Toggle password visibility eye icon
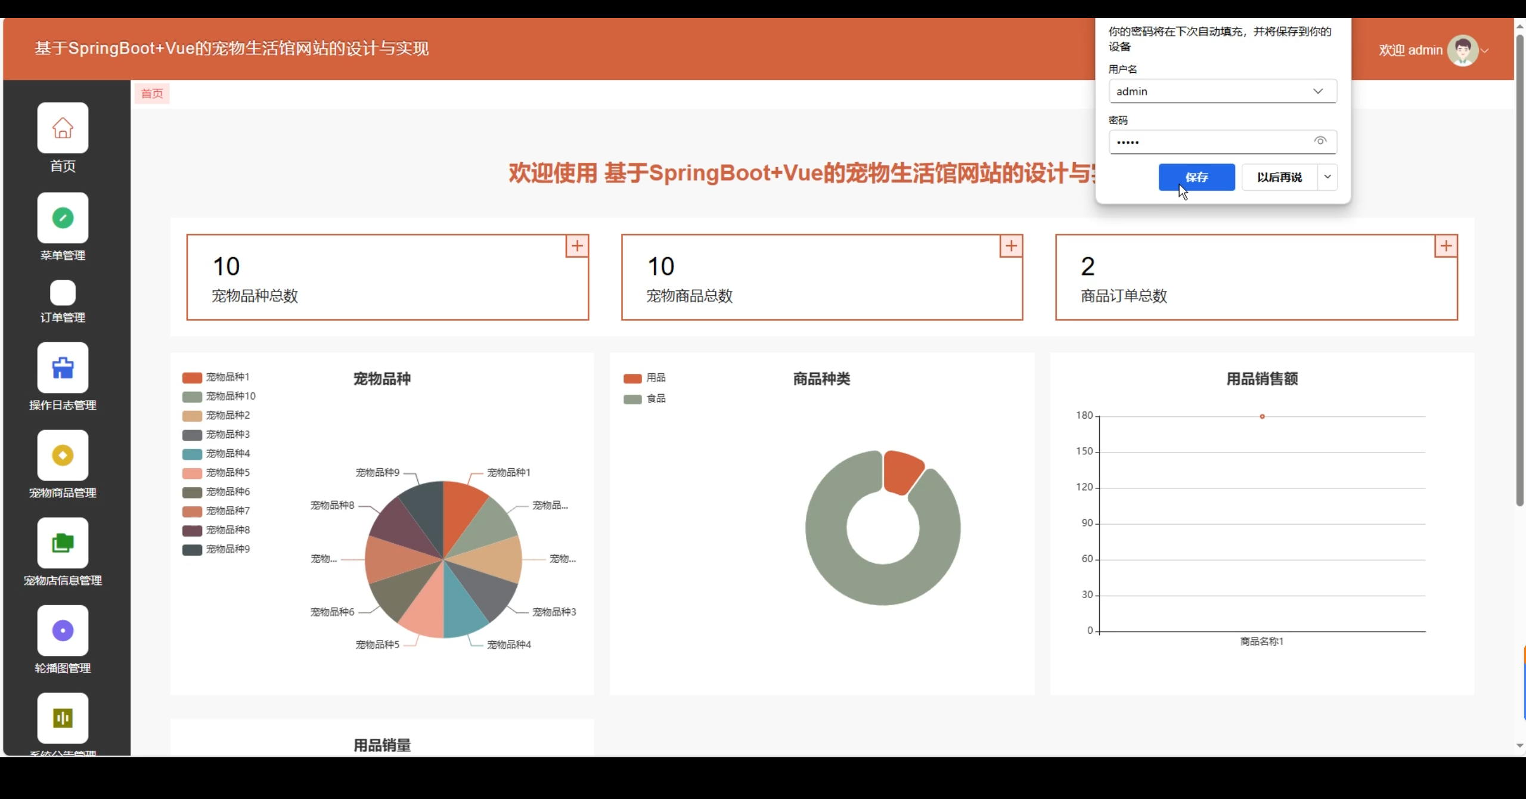Viewport: 1526px width, 799px height. 1320,141
